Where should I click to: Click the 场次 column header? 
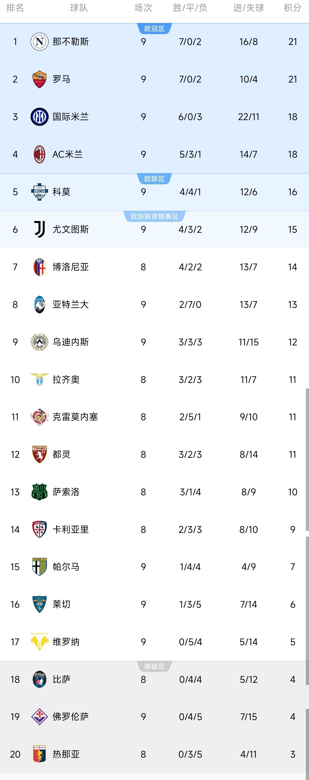143,9
